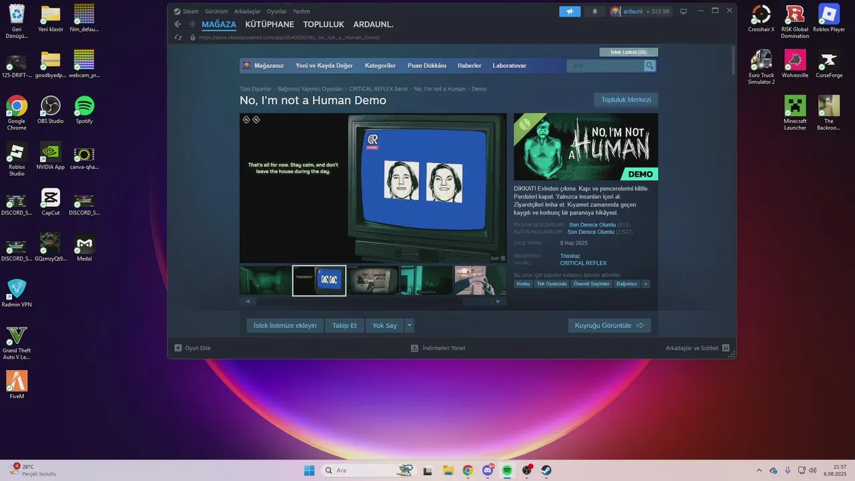This screenshot has width=855, height=481.
Task: Select the selected TV faces screenshot thumbnail
Action: pyautogui.click(x=319, y=281)
